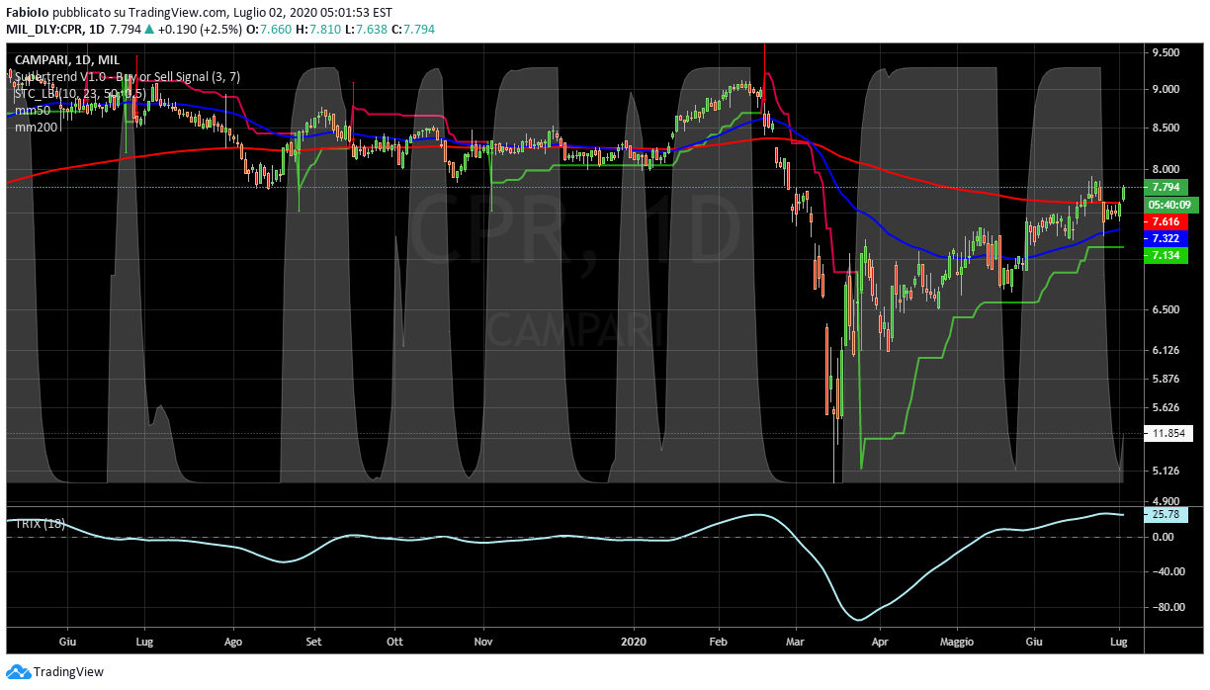Click the green up-arrow next to 7.794
The width and height of the screenshot is (1210, 690).
point(149,29)
